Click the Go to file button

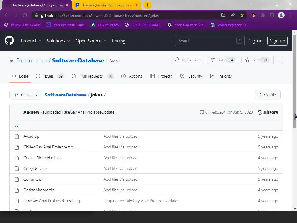(268, 95)
